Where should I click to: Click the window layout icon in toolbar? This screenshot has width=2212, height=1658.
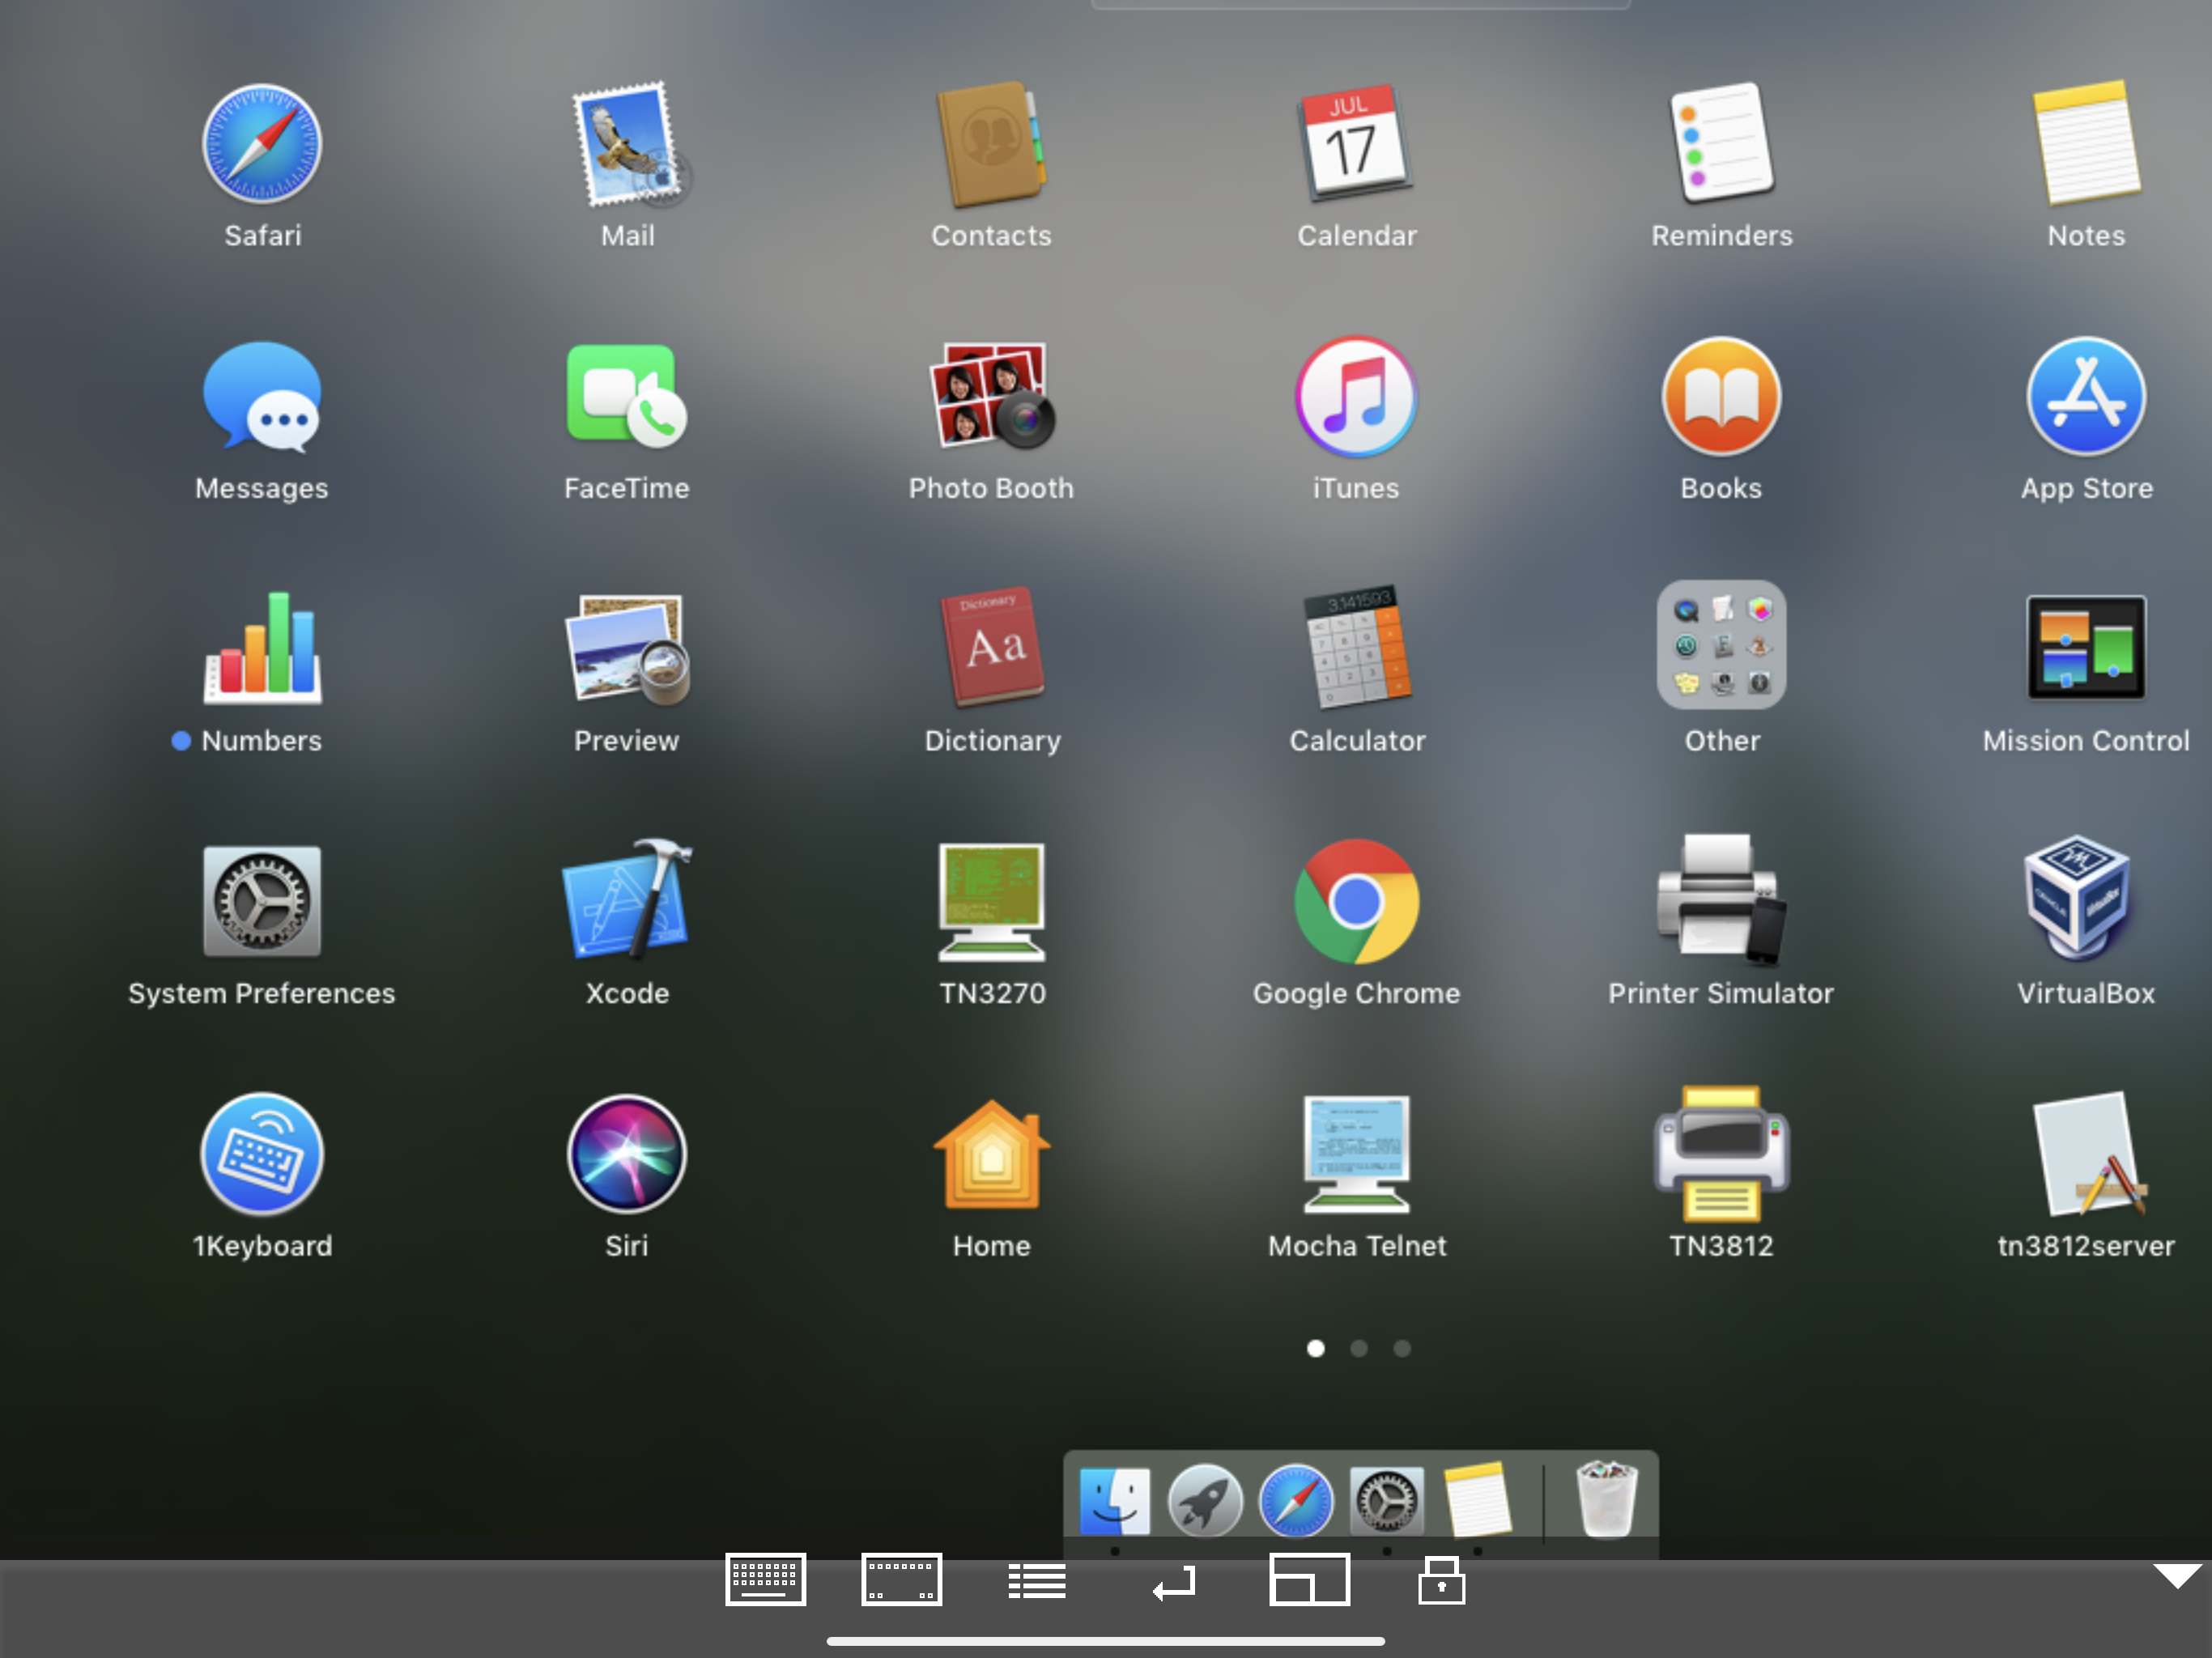[1309, 1580]
